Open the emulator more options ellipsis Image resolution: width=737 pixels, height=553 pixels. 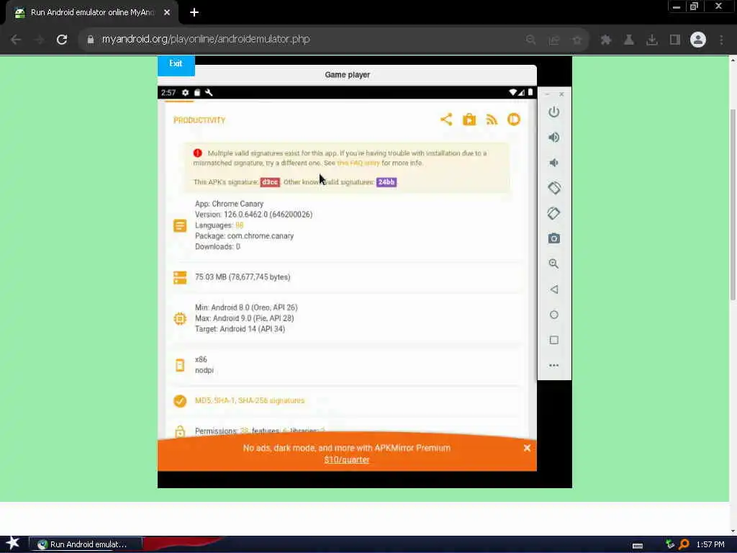(x=553, y=365)
